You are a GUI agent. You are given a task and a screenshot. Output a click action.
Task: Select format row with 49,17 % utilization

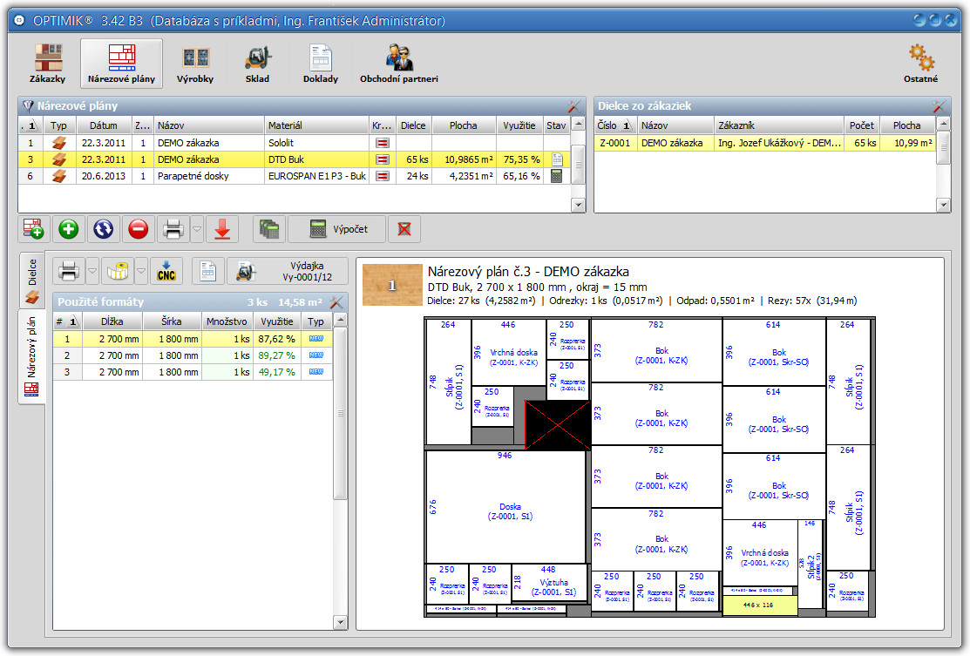point(193,372)
